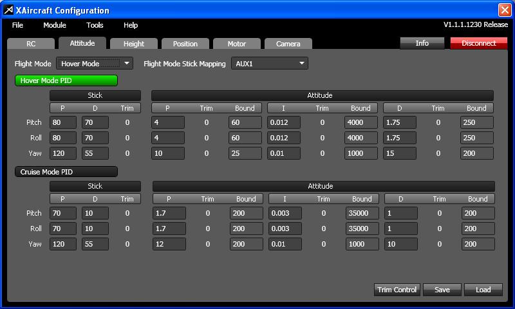Image resolution: width=515 pixels, height=309 pixels.
Task: Click Hover Pitch Attitude D field 1.75
Action: click(x=399, y=122)
